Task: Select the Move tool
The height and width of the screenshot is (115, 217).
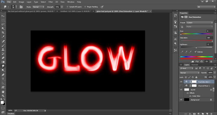Action: pyautogui.click(x=3, y=16)
